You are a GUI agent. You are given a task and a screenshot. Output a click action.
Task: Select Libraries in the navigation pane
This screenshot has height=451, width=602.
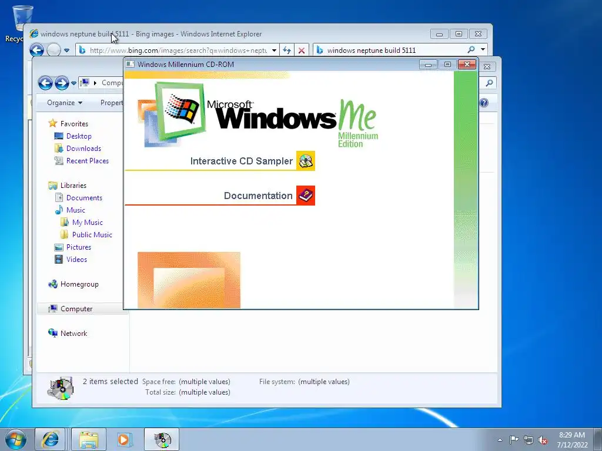73,185
